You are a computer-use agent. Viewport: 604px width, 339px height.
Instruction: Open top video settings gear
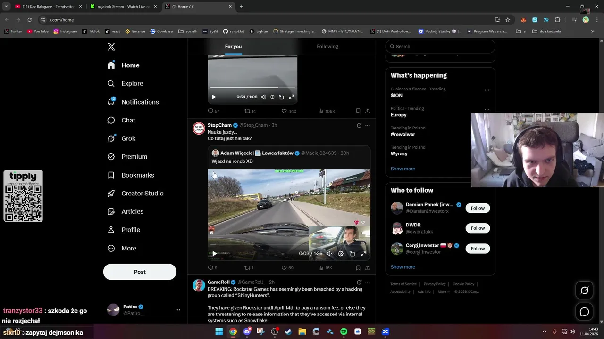(x=272, y=97)
